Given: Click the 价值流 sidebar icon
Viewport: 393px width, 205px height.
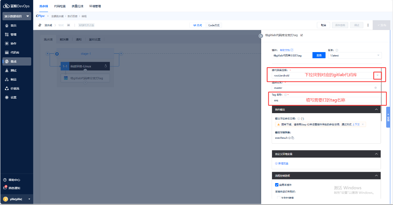Looking at the screenshot, I should [x=7, y=88].
